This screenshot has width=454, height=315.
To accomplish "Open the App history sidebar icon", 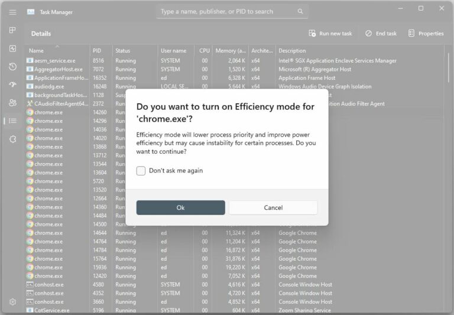I will (12, 67).
